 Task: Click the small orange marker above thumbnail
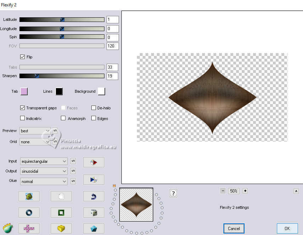point(114,186)
